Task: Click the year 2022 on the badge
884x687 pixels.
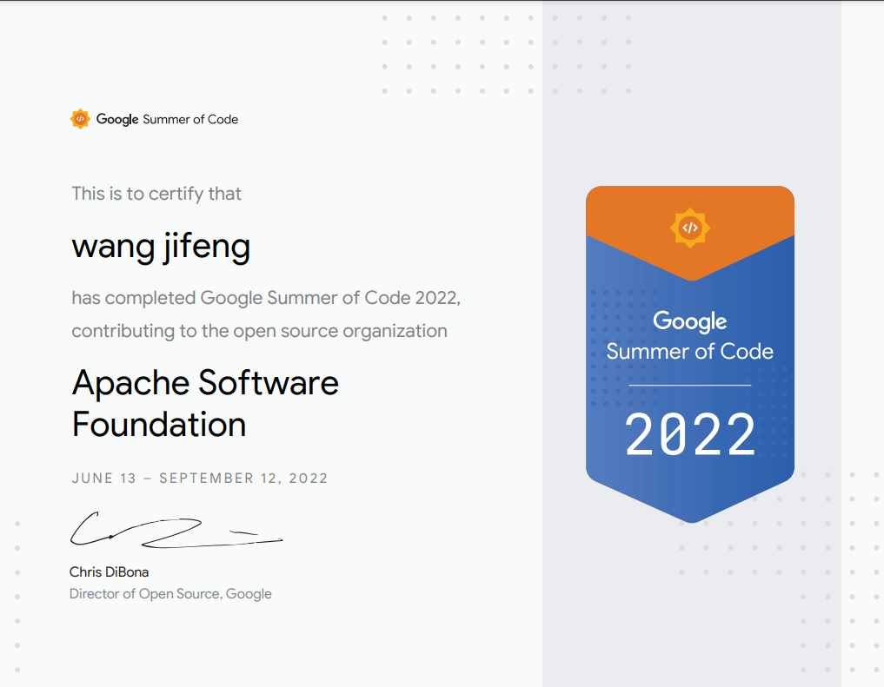Action: click(x=689, y=434)
